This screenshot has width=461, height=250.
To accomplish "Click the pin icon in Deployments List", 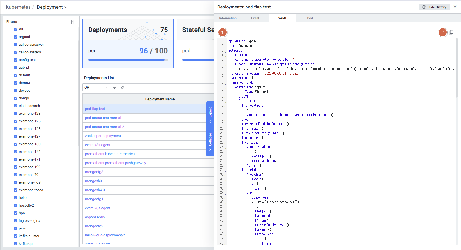I will (123, 87).
